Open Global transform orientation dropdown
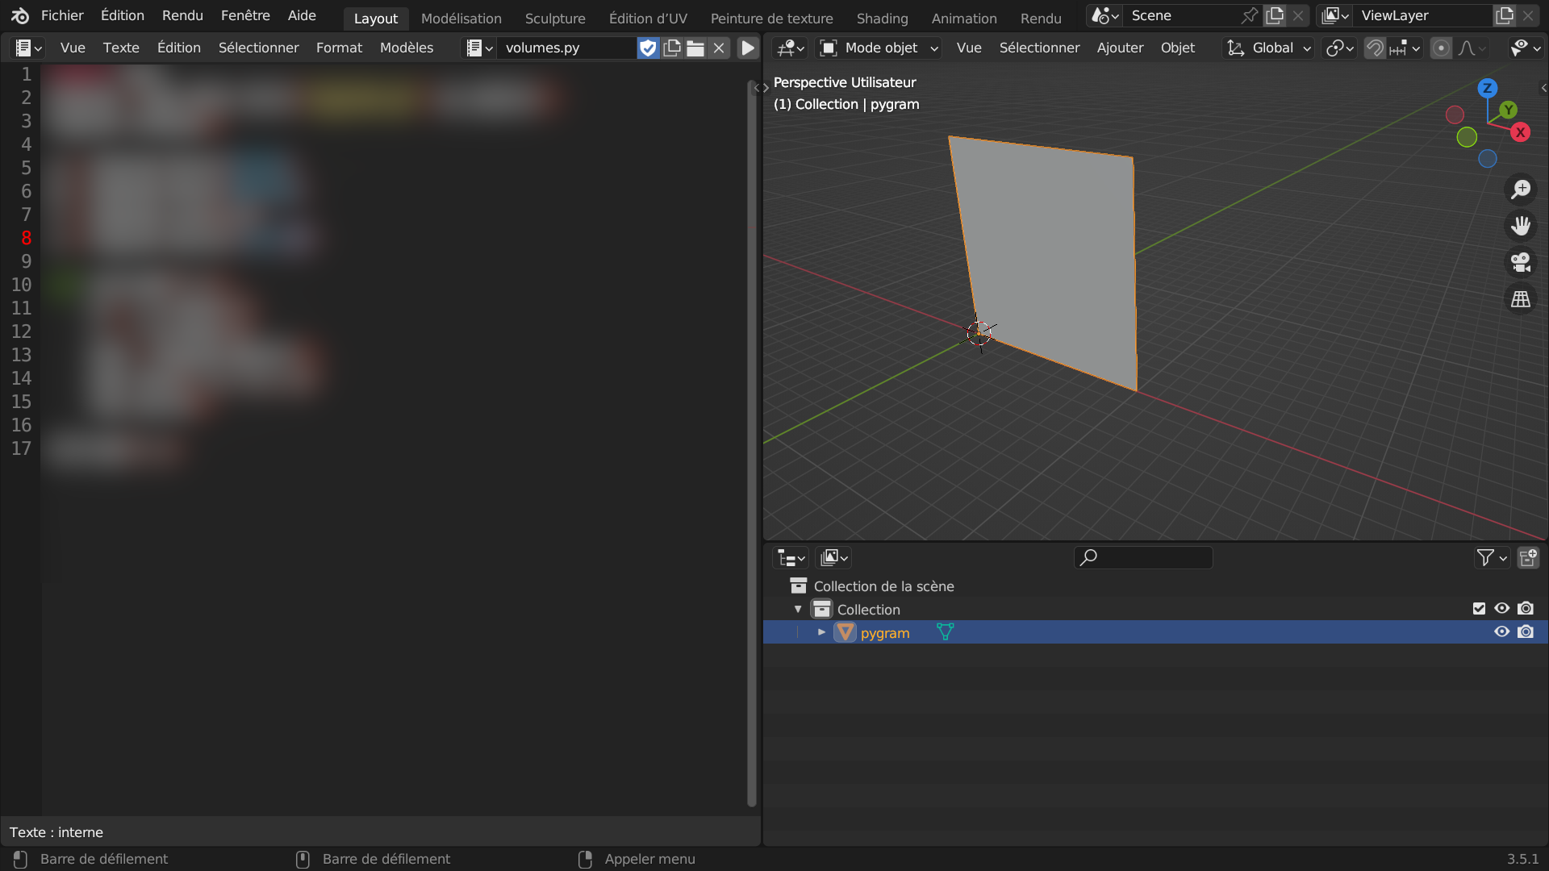 point(1268,48)
